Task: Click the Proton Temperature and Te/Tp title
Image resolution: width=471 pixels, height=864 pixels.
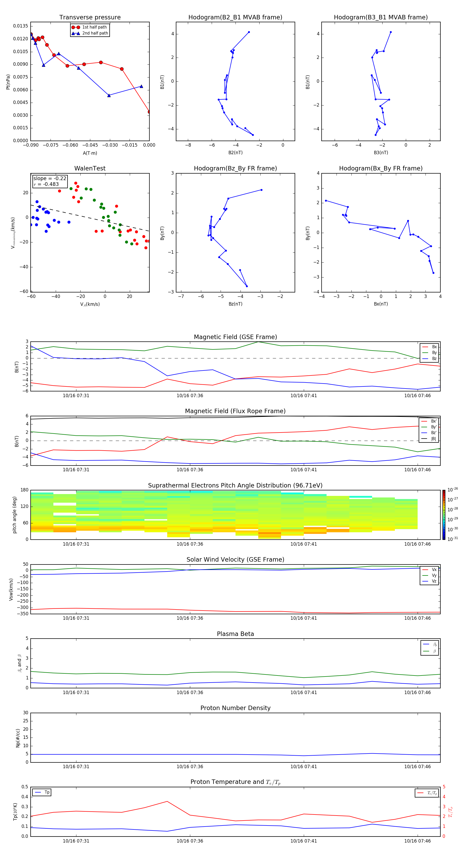Action: 235,782
